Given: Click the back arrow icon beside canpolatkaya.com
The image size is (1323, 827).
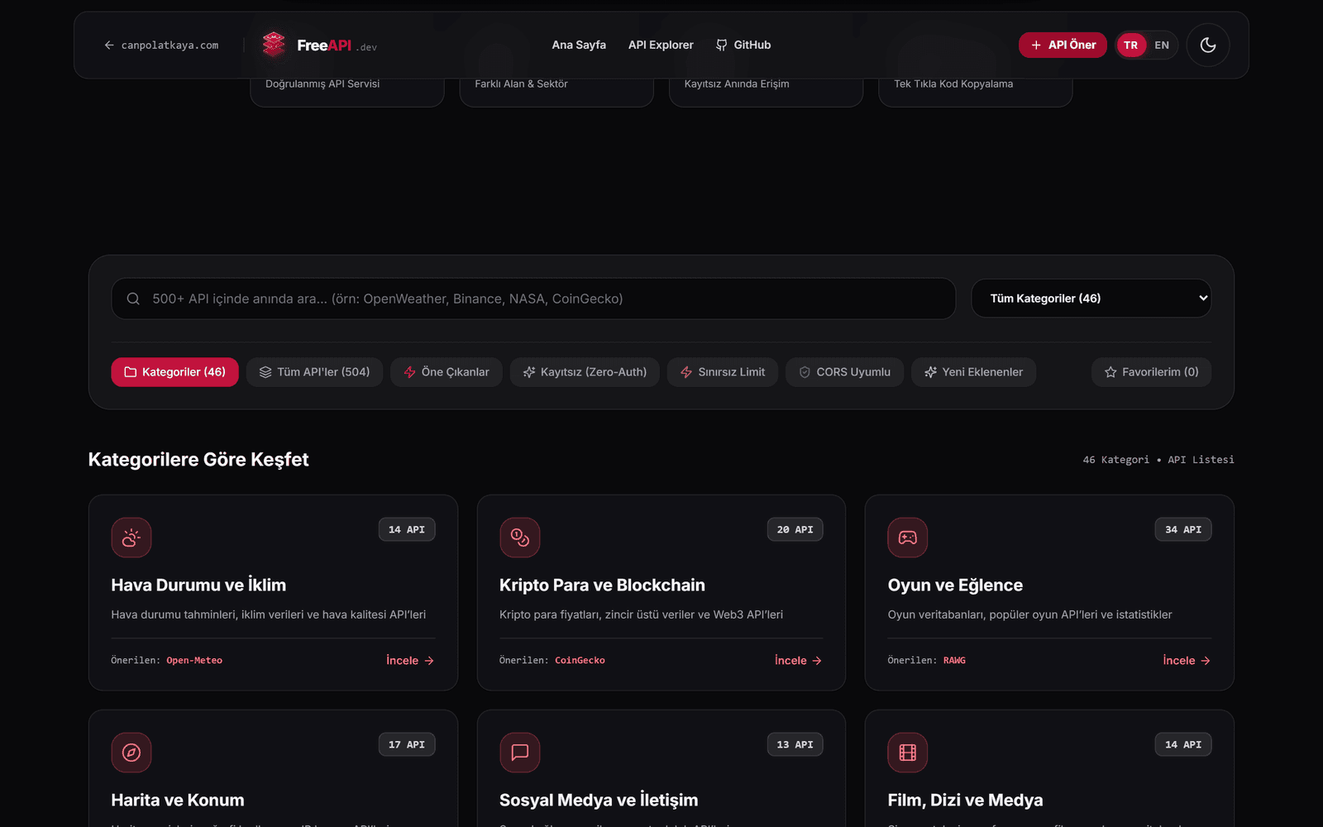Looking at the screenshot, I should click(109, 45).
